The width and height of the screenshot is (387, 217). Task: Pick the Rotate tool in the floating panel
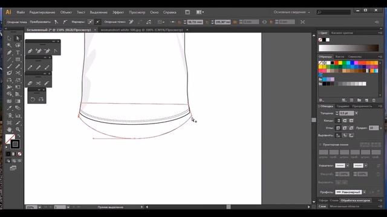[33, 99]
